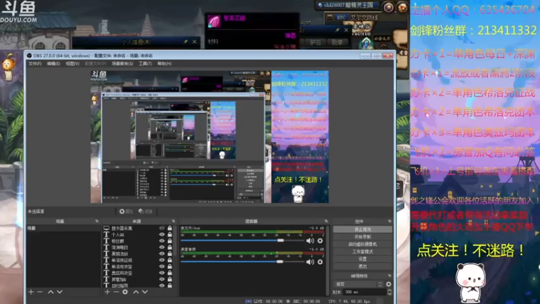Pop out the 转场特效 dock panel

coord(389,276)
